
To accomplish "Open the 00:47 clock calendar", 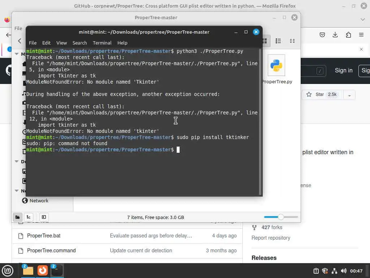I will tap(356, 271).
